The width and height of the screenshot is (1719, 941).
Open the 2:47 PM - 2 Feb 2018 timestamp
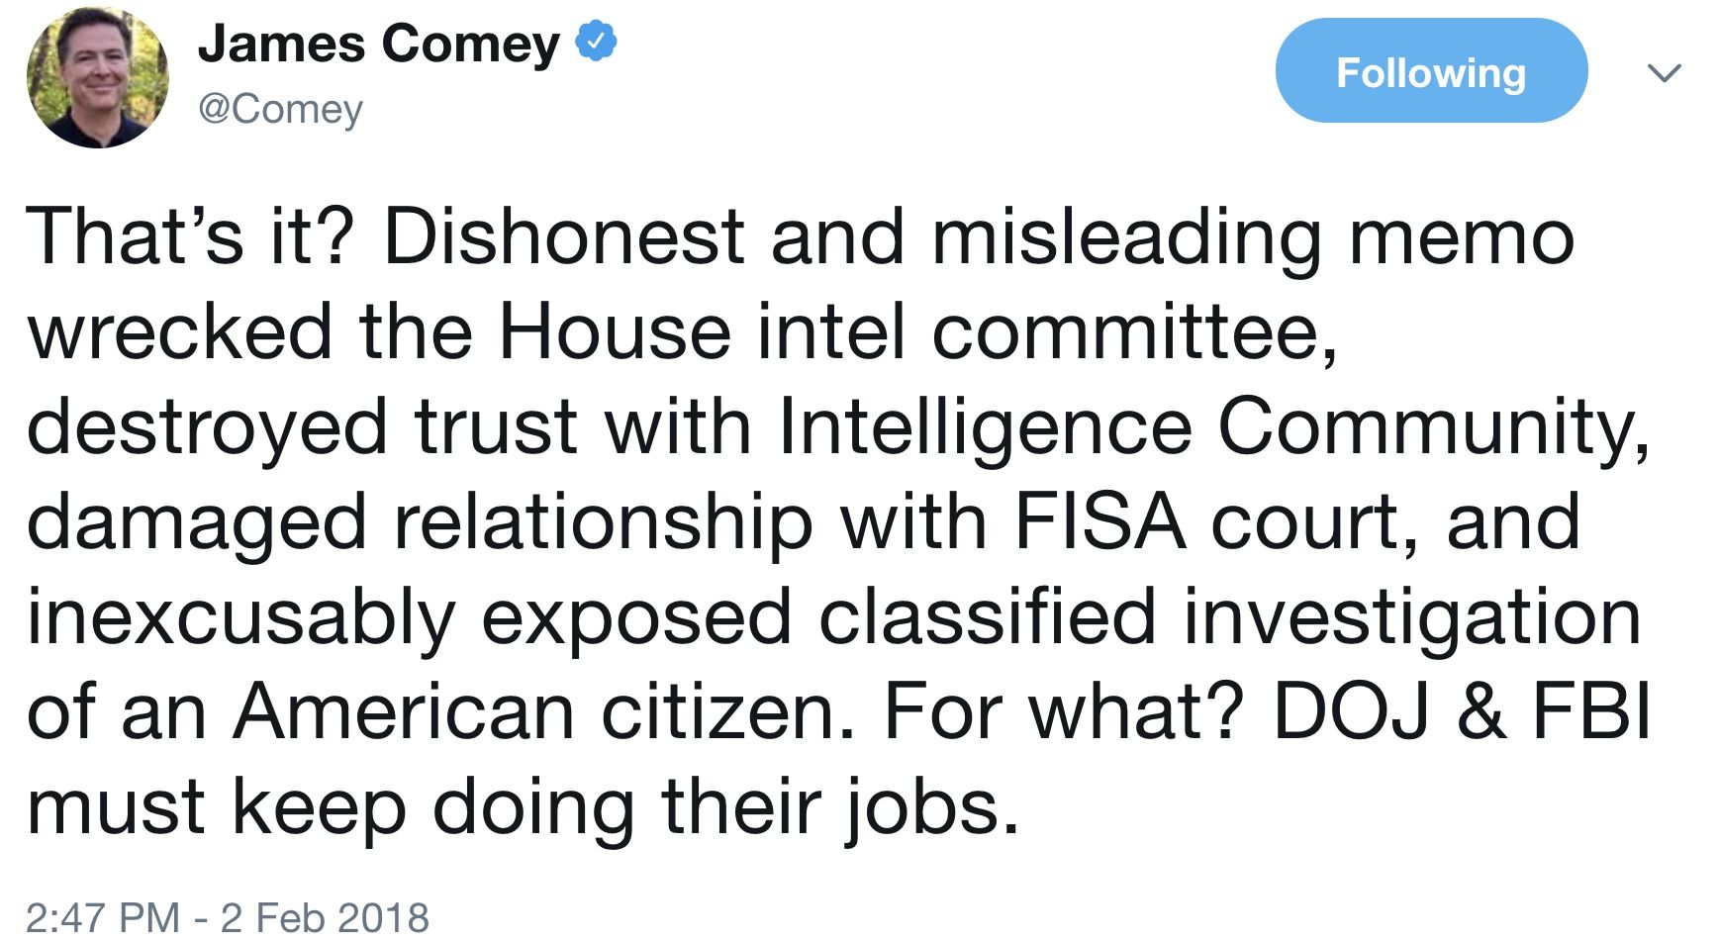[x=228, y=917]
